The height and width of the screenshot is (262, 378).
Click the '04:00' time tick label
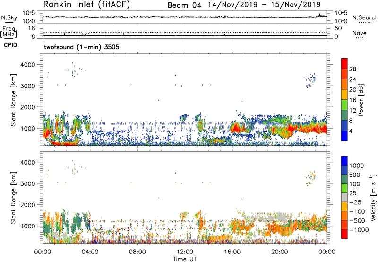click(90, 252)
